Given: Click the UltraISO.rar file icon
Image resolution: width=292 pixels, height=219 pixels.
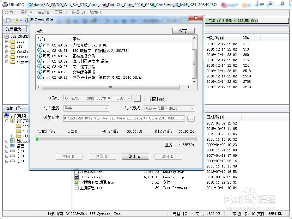Looking at the screenshot, I should (x=76, y=172).
